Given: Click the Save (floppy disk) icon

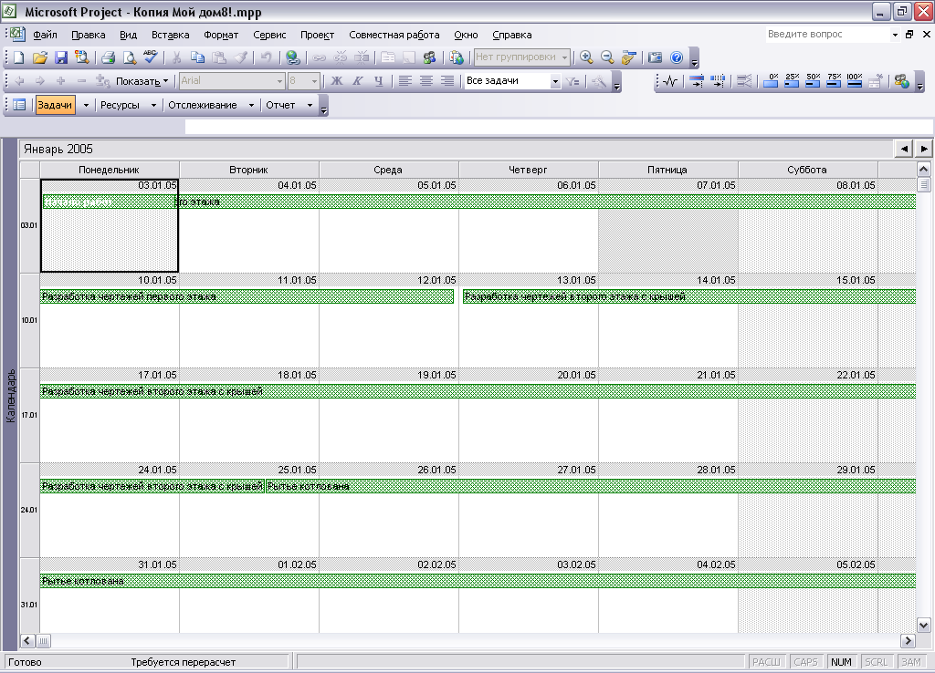Looking at the screenshot, I should [x=61, y=57].
